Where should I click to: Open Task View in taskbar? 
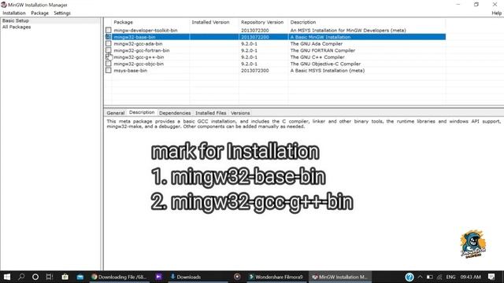49,277
